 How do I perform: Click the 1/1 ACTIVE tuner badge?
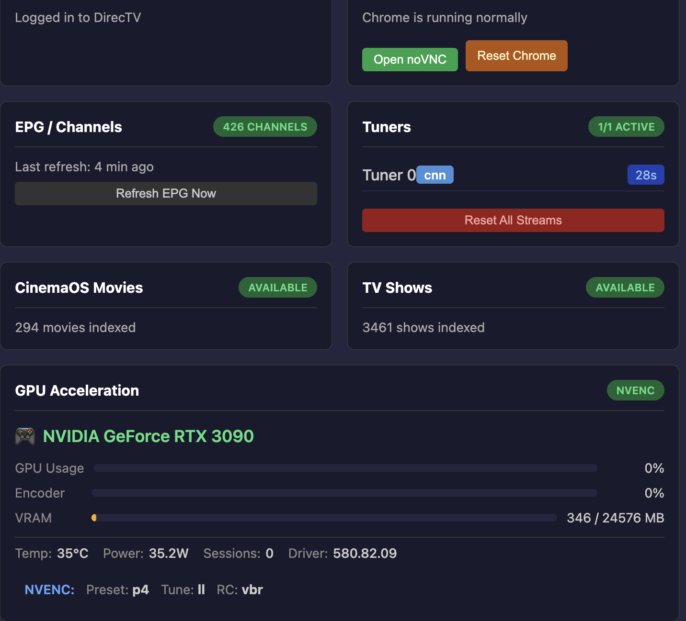(x=626, y=127)
